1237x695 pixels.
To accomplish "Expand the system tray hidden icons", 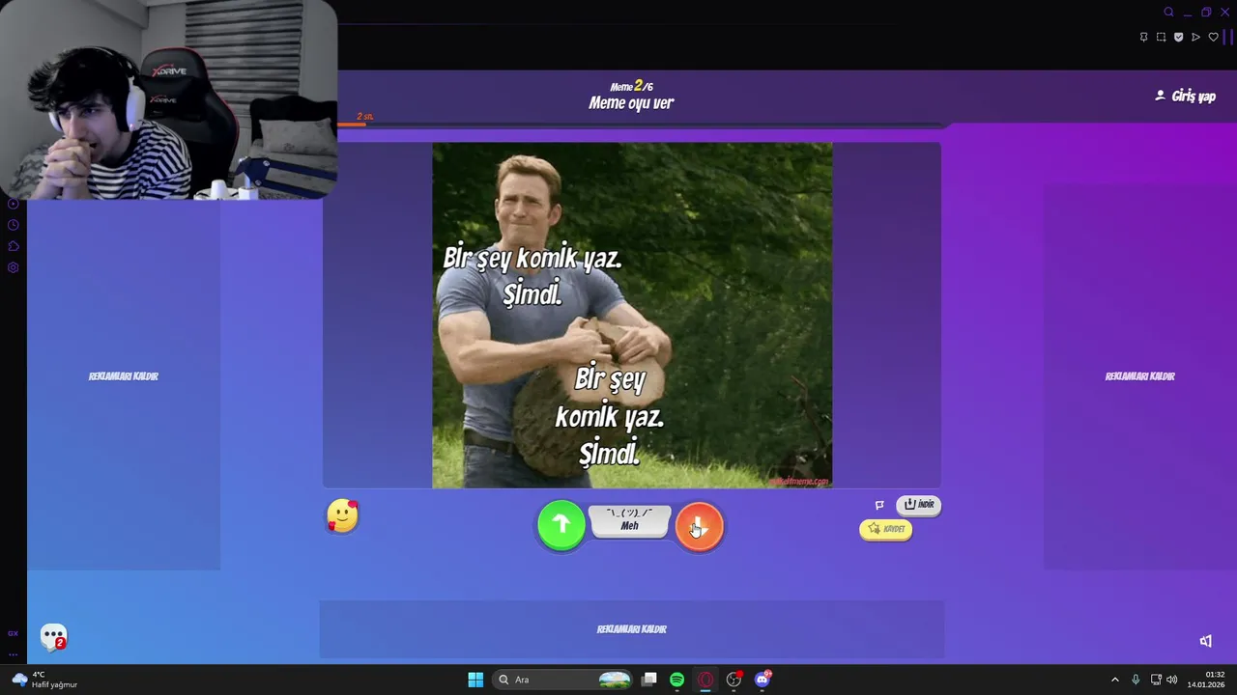I will pos(1114,680).
